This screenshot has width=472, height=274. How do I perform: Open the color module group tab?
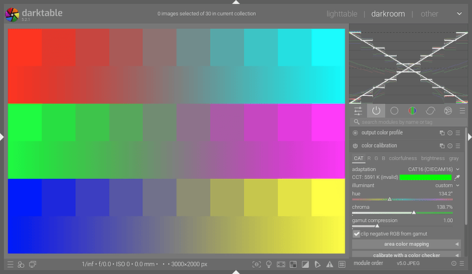click(412, 110)
